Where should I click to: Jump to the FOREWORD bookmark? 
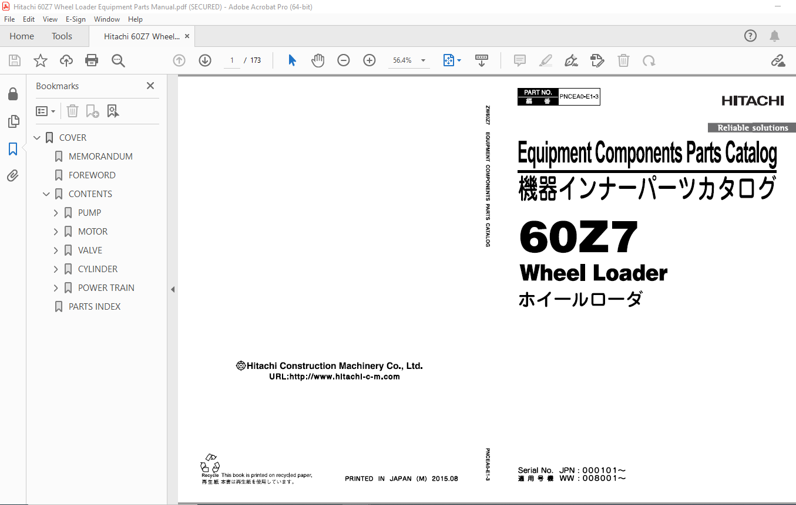click(92, 175)
